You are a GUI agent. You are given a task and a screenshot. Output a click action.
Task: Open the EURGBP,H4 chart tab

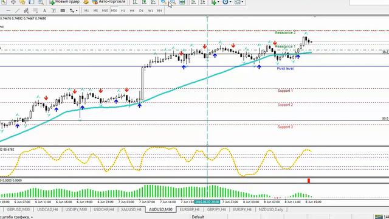(190, 209)
